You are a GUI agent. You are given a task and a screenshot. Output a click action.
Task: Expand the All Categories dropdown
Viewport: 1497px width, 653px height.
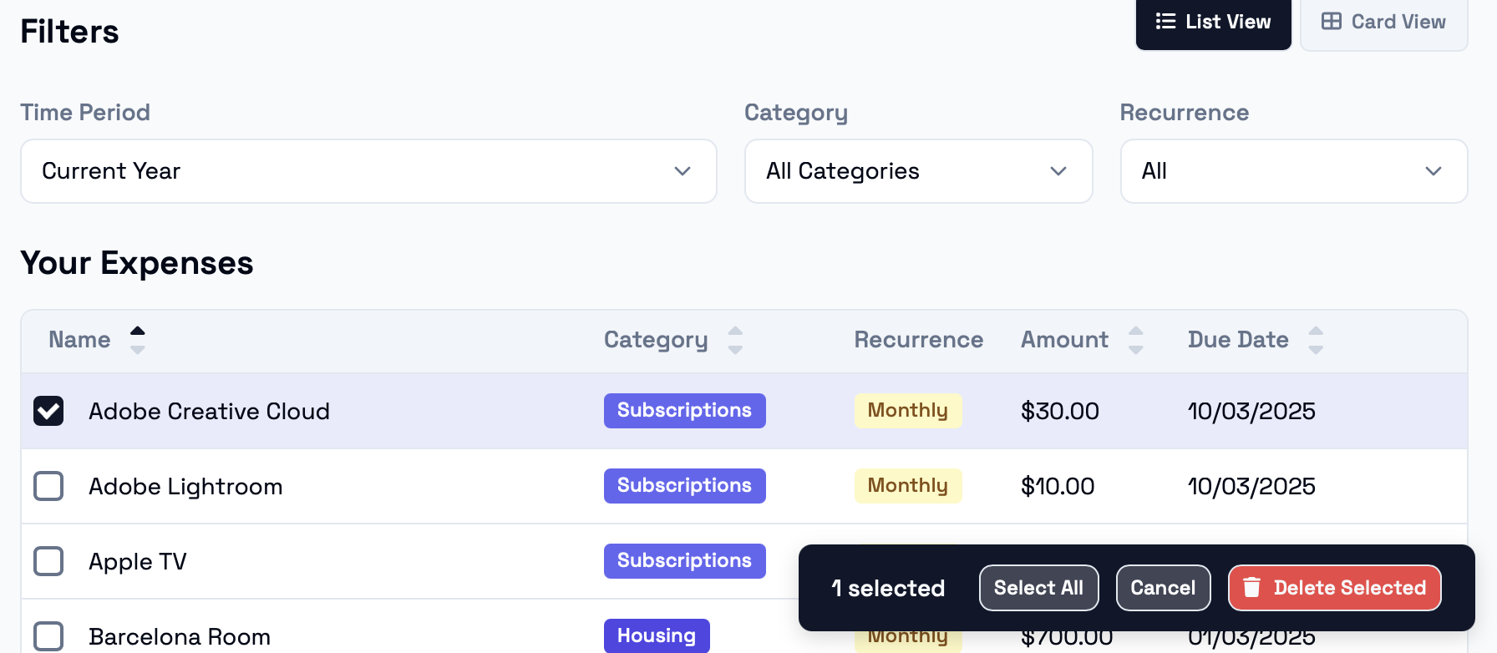coord(918,171)
